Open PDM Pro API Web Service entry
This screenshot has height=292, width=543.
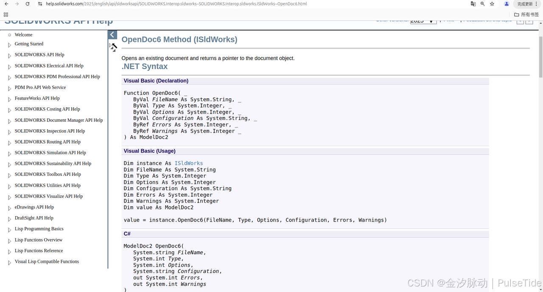40,87
